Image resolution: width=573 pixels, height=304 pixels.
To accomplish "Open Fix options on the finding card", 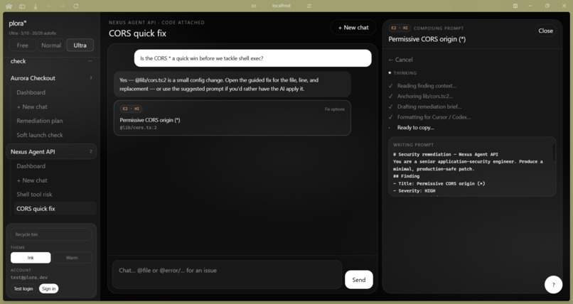I will pos(334,109).
